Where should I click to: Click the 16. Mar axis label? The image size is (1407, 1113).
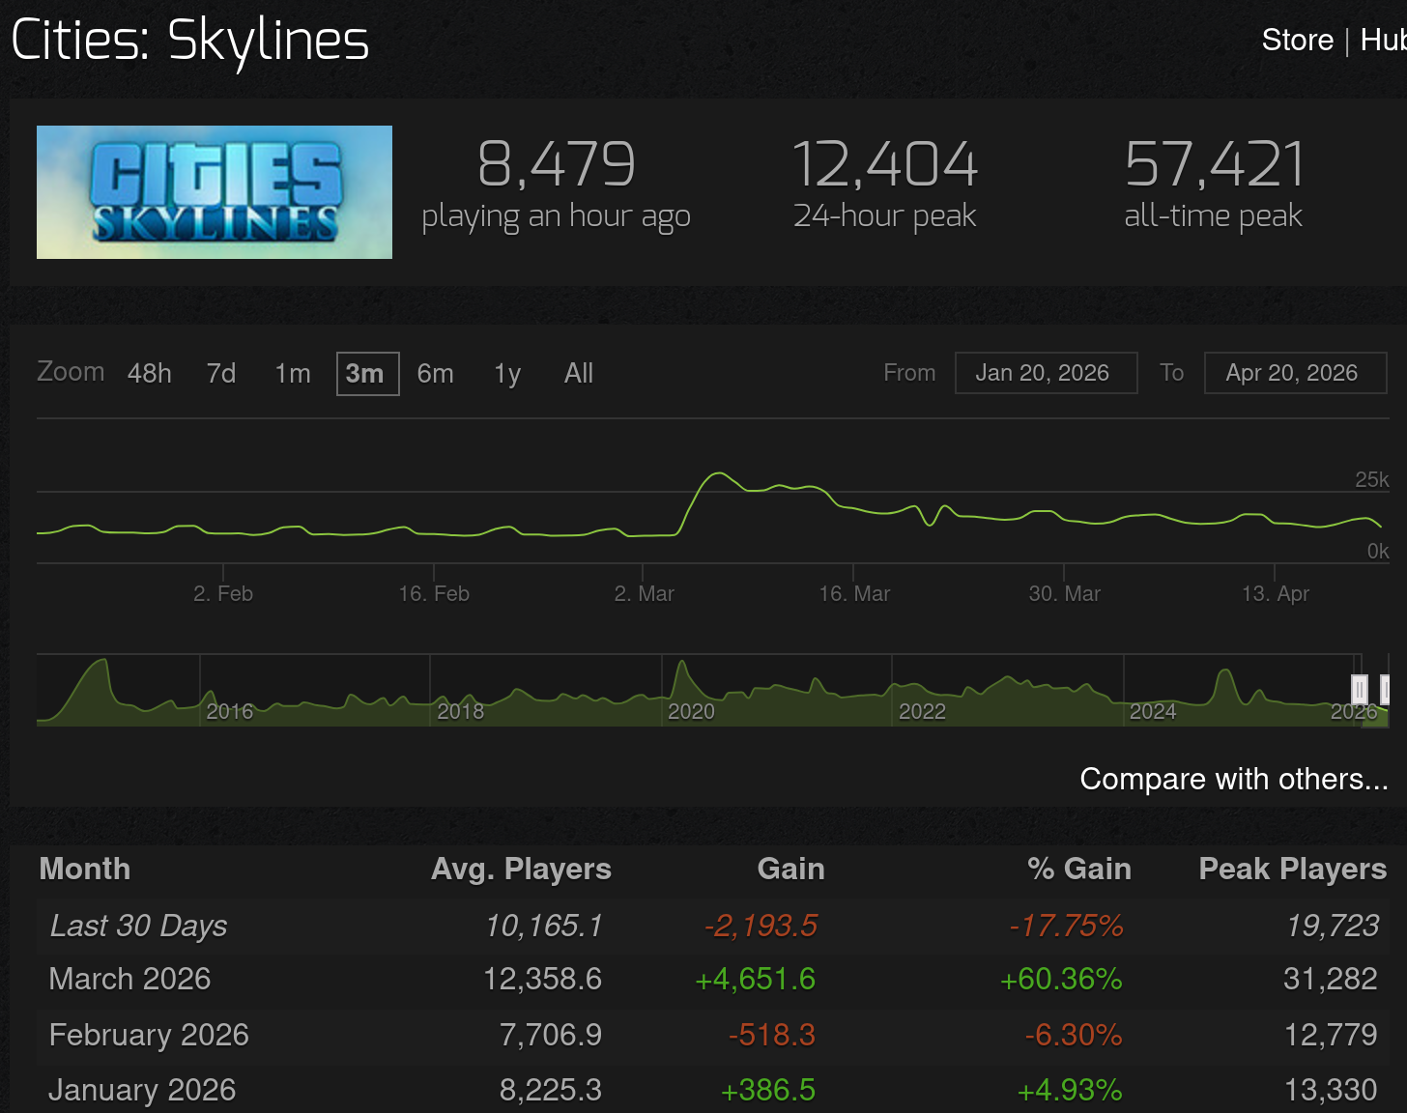click(x=854, y=593)
